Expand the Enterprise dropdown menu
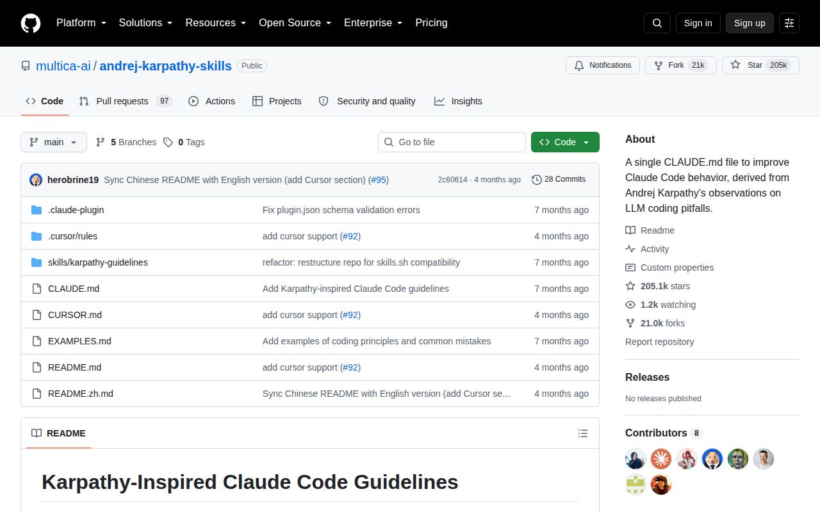 373,23
